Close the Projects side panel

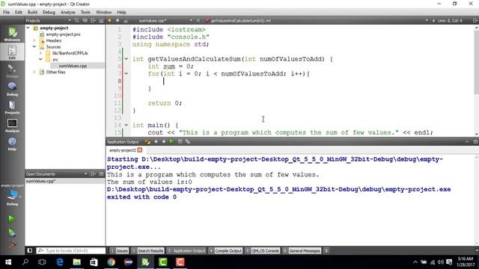click(x=101, y=20)
